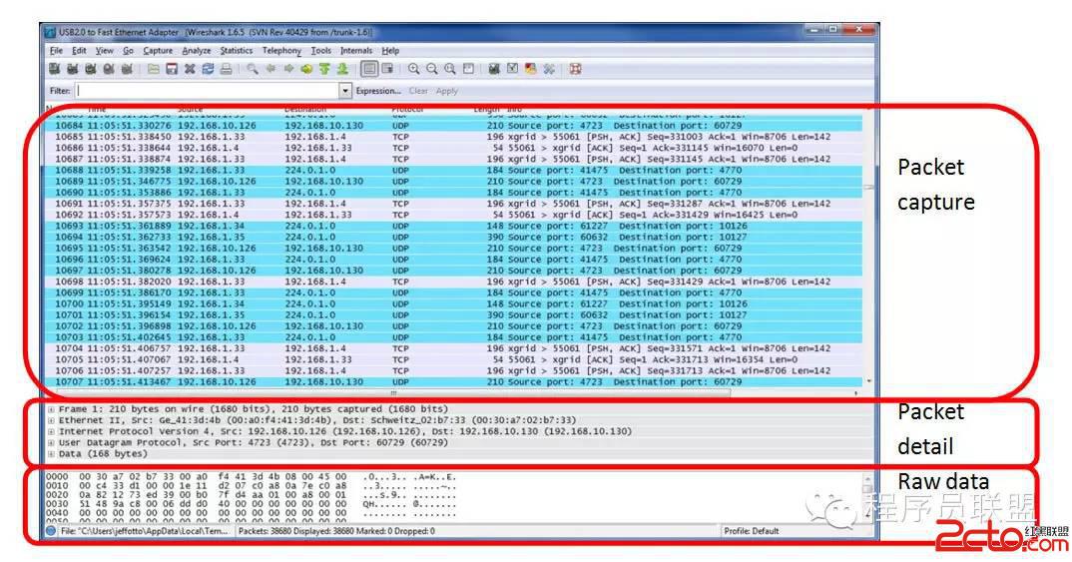Open the Statistics menu

click(x=237, y=51)
